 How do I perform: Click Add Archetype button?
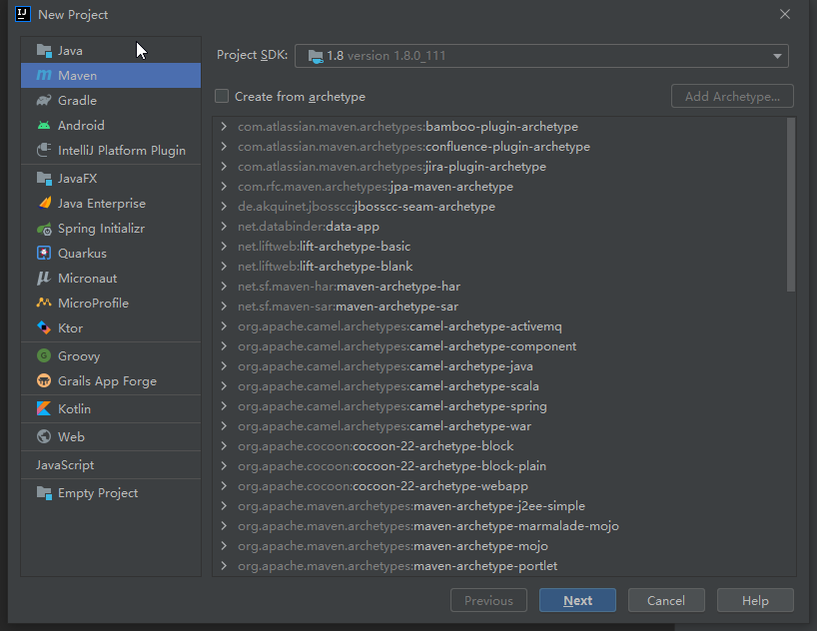732,96
